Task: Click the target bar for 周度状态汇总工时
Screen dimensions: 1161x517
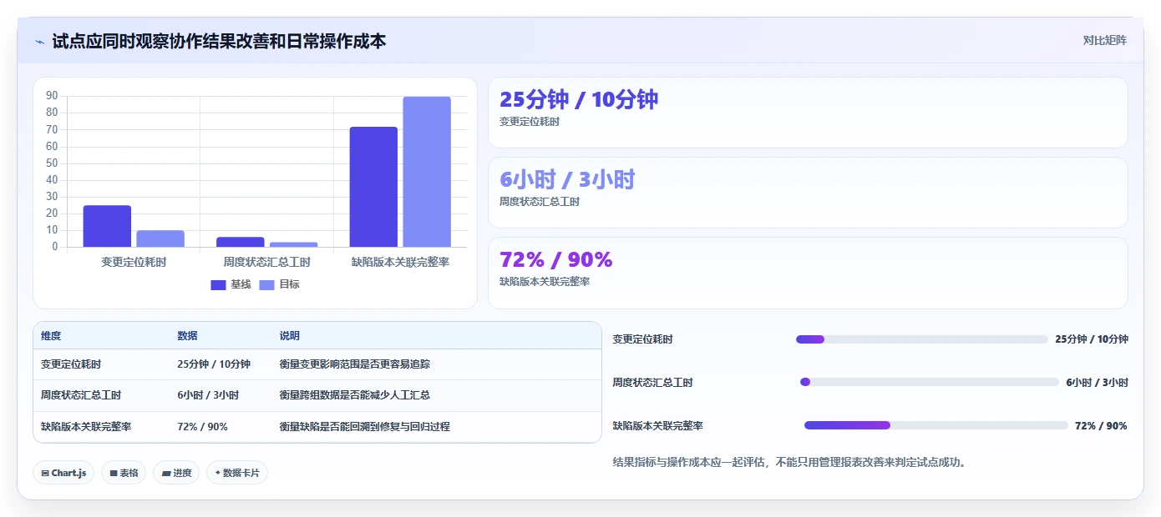Action: pyautogui.click(x=294, y=244)
